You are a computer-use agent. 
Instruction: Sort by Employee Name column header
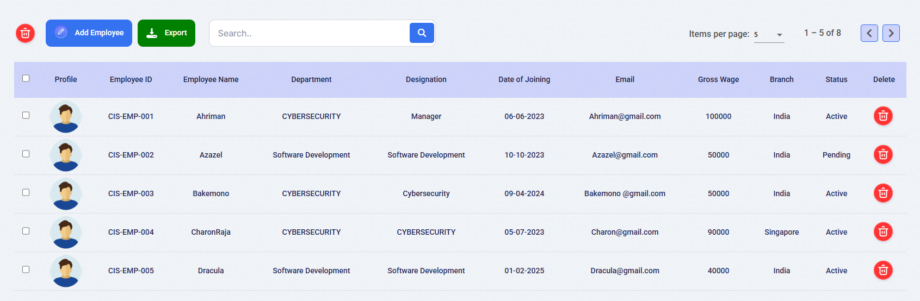(211, 79)
